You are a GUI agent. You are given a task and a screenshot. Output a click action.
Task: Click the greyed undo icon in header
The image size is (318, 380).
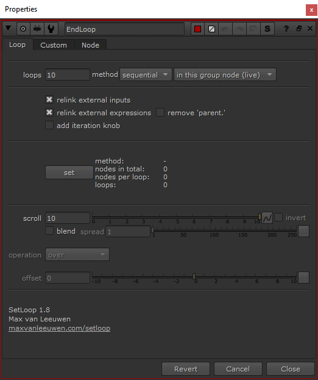(225, 29)
